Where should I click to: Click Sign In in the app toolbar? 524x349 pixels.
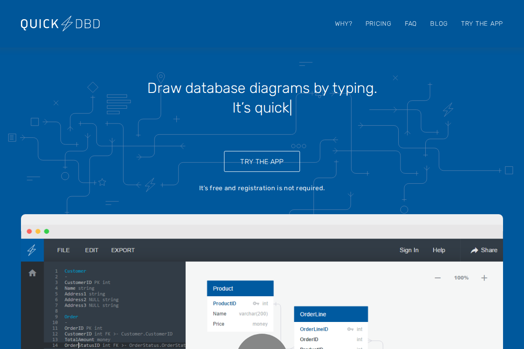point(409,250)
